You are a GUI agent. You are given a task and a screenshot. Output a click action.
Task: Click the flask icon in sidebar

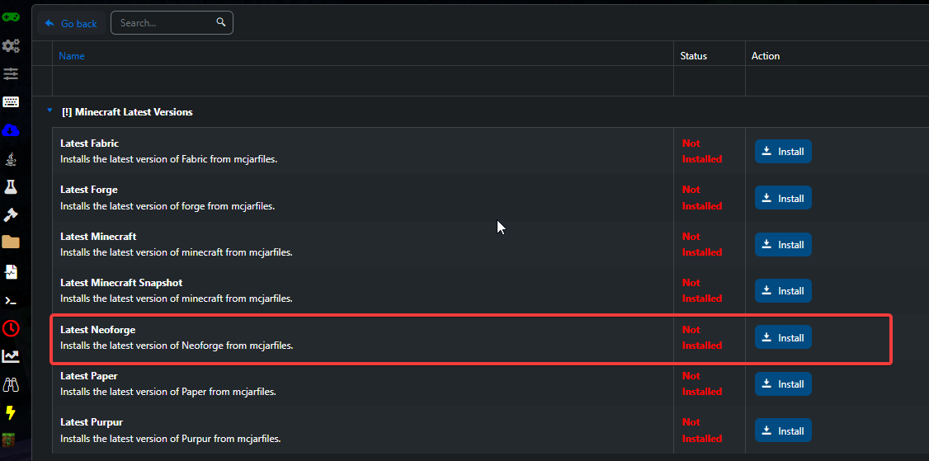tap(11, 187)
